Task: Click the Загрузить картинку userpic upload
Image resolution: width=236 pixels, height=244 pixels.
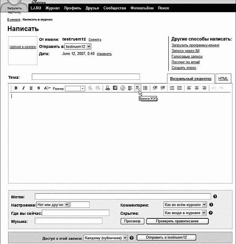Action: pyautogui.click(x=14, y=10)
